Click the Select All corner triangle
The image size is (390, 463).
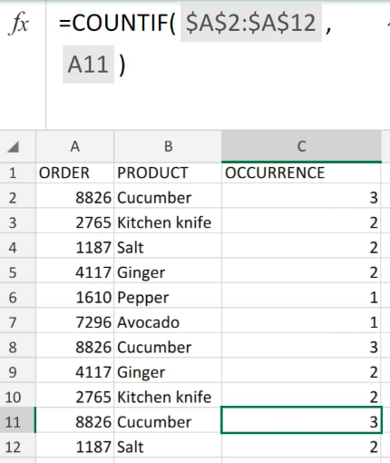click(x=14, y=147)
